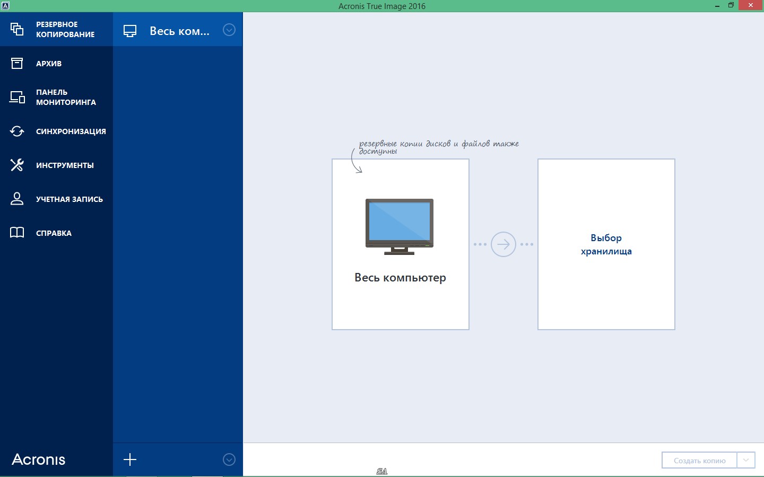Expand the 'Весь ком...' backup options chevron

coord(229,30)
